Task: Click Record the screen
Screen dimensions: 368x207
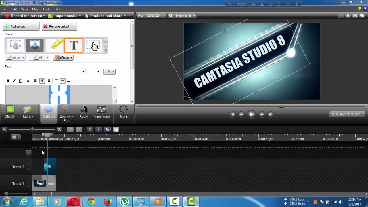Action: pos(24,16)
